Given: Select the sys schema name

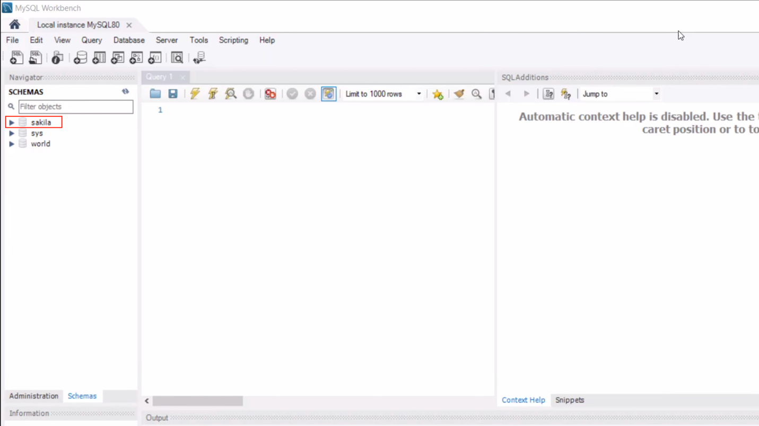Looking at the screenshot, I should [37, 133].
